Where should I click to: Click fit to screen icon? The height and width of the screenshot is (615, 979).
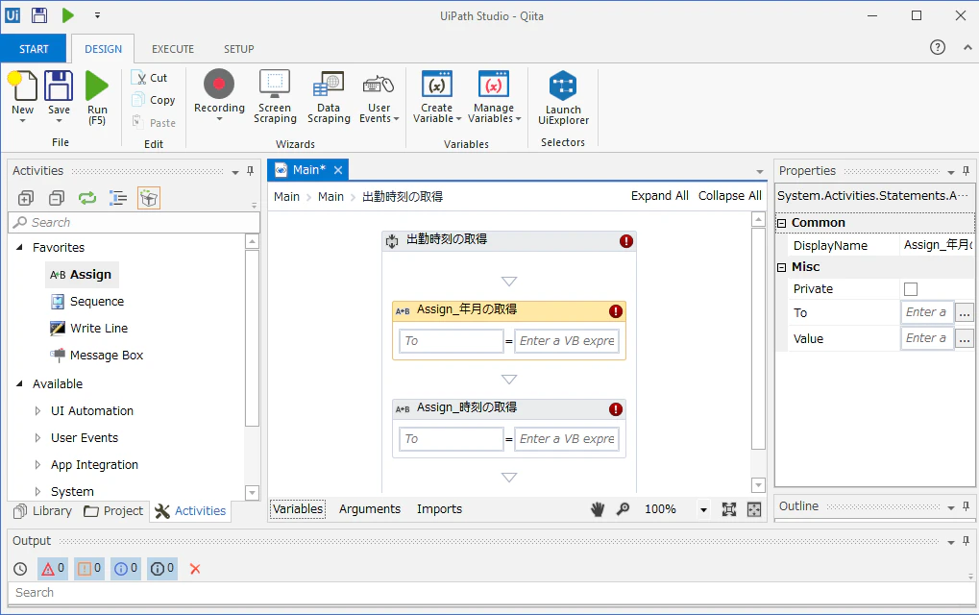point(728,509)
